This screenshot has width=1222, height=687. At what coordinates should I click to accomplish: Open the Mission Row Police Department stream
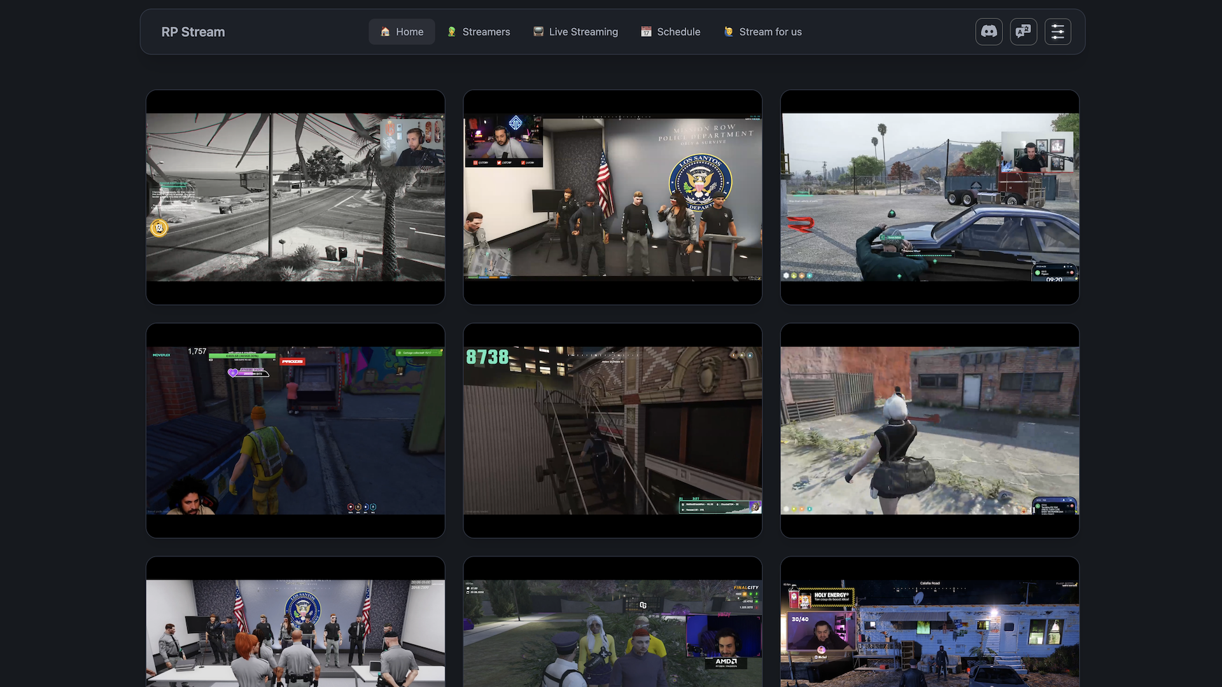(612, 197)
